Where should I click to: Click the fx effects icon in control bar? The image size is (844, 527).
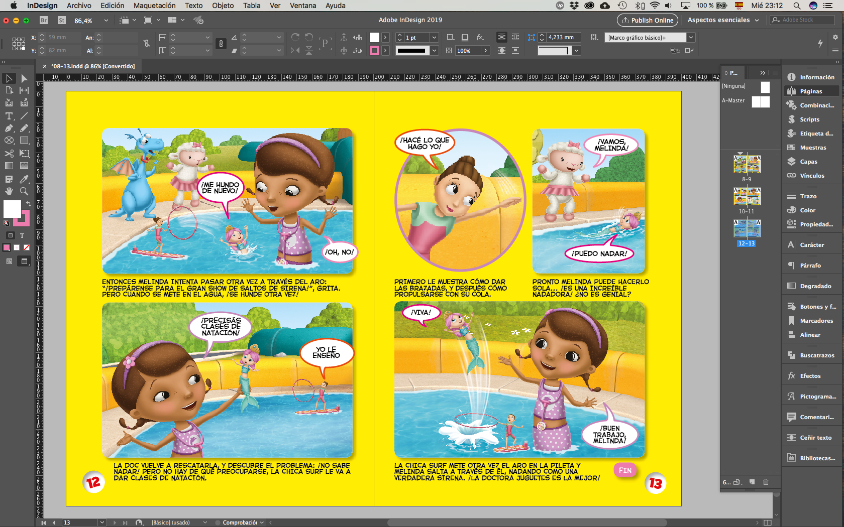click(480, 37)
